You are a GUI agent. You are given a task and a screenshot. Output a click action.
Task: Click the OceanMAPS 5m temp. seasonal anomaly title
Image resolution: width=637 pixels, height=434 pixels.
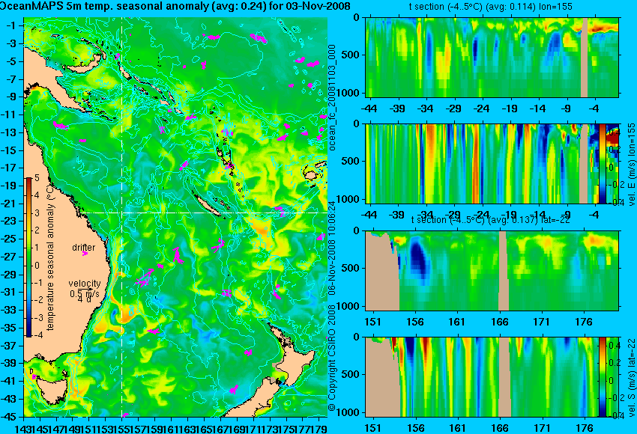pos(175,6)
